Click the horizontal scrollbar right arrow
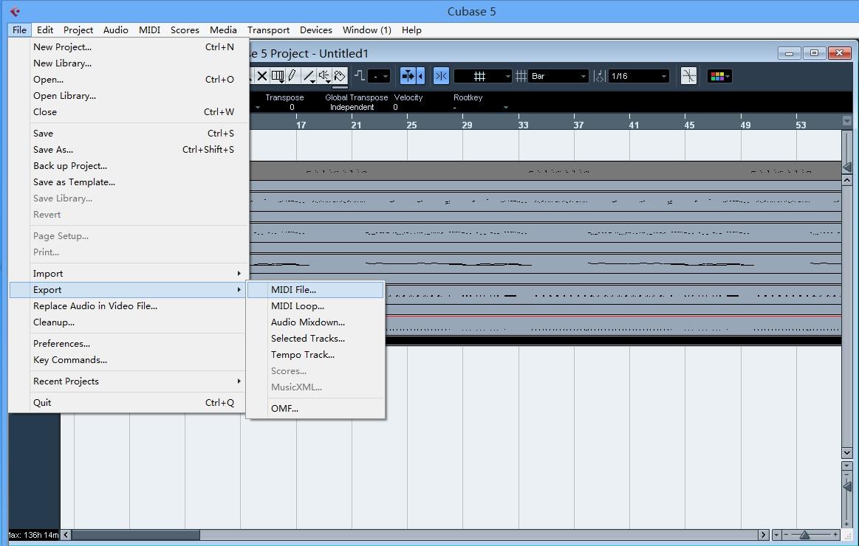This screenshot has width=859, height=546. pyautogui.click(x=764, y=534)
